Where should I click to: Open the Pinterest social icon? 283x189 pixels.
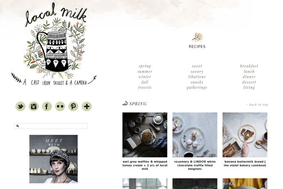pyautogui.click(x=73, y=106)
